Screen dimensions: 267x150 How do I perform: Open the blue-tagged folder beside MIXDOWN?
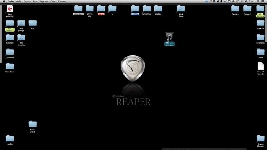click(x=135, y=8)
